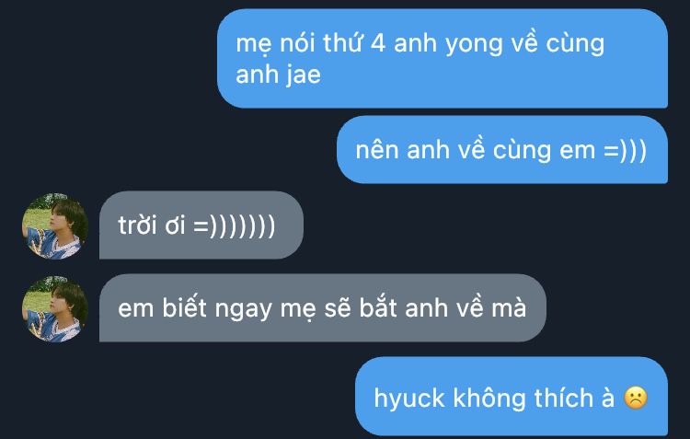Click the words 'trời ơi' in gray bubble

pyautogui.click(x=152, y=225)
